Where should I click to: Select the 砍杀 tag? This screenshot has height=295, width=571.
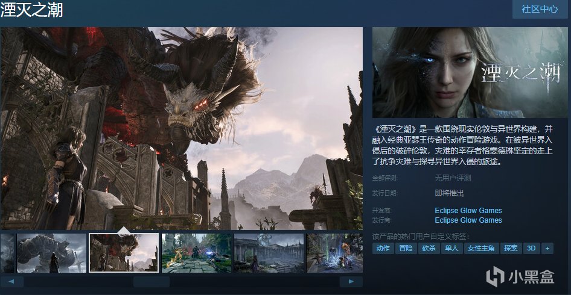429,249
